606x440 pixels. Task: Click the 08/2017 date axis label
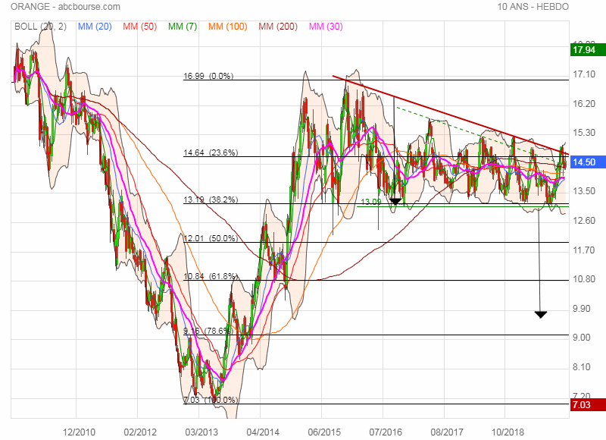click(447, 432)
